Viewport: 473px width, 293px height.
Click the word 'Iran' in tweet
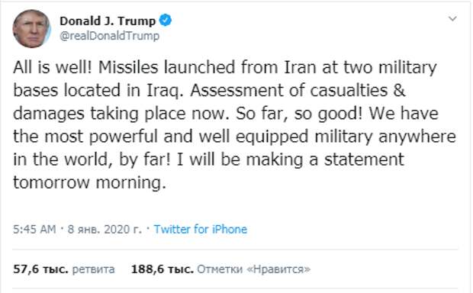tap(300, 67)
